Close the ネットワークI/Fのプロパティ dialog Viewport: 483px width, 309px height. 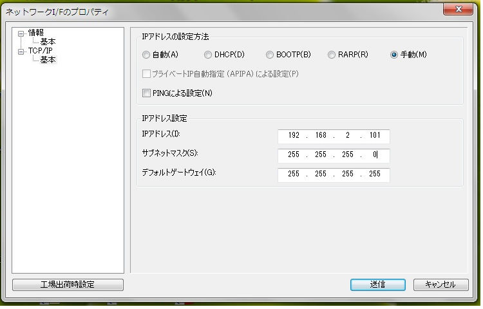pos(458,9)
